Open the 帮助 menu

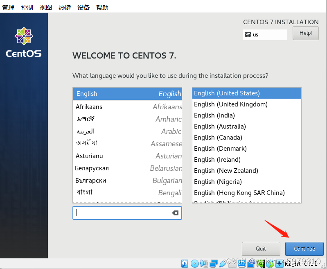click(102, 7)
